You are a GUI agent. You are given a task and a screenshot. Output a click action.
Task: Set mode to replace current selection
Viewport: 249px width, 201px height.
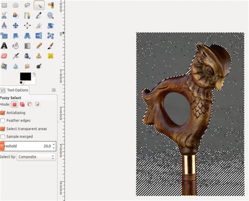click(x=15, y=105)
